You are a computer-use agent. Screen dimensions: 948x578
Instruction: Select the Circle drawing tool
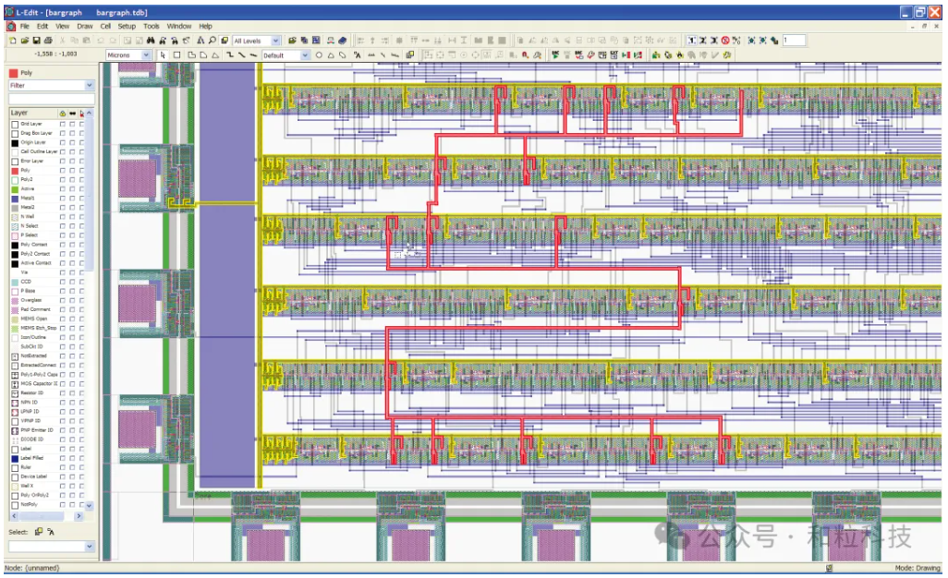click(320, 55)
